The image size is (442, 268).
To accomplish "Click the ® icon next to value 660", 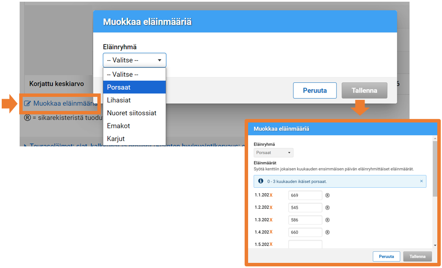I will (x=326, y=232).
